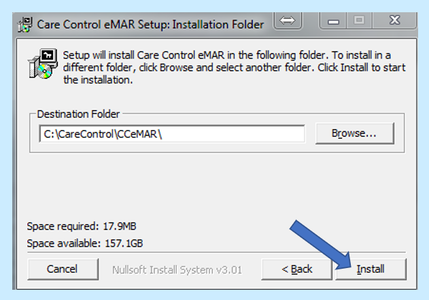
Task: Click the greyed-out maximize window button
Action: pos(359,20)
